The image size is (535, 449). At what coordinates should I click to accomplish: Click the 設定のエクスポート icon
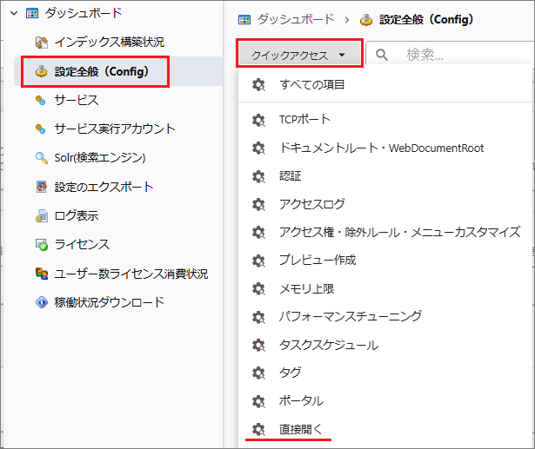pyautogui.click(x=41, y=187)
